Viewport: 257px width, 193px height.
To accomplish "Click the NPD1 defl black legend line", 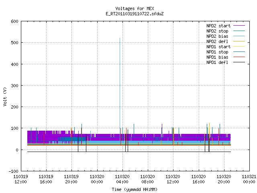I will (239, 62).
